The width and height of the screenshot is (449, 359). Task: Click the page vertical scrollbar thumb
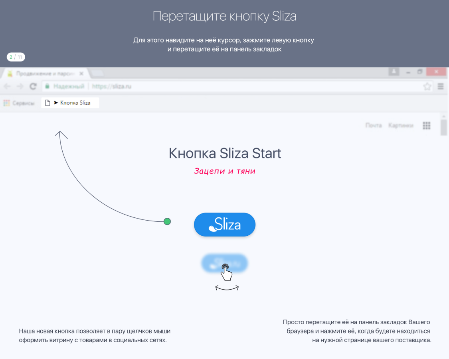point(443,127)
